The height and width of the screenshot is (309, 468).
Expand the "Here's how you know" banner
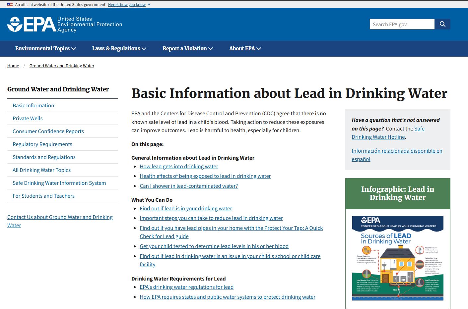[127, 5]
